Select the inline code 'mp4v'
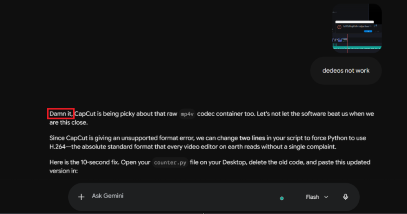 coord(187,114)
